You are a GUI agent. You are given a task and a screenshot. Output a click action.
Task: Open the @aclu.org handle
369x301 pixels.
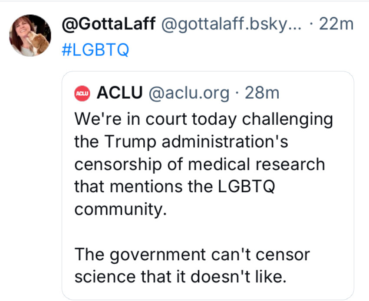click(189, 92)
